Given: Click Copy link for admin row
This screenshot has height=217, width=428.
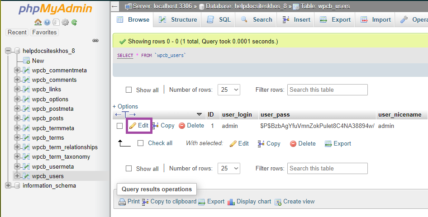Looking at the screenshot, I should (163, 125).
